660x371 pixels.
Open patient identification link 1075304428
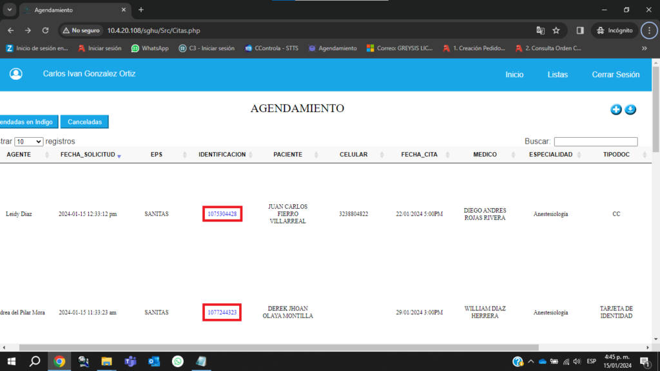[222, 214]
